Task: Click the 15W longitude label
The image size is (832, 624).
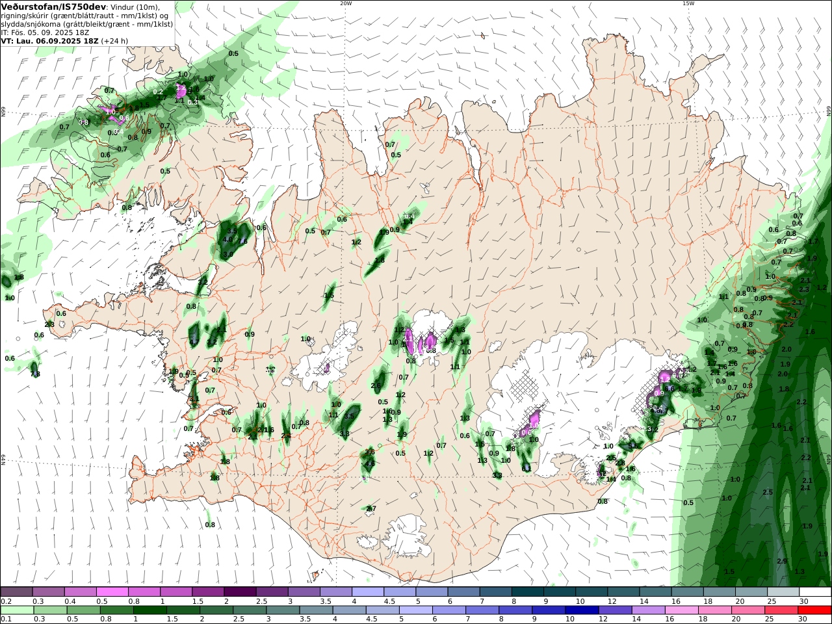Action: pos(688,3)
